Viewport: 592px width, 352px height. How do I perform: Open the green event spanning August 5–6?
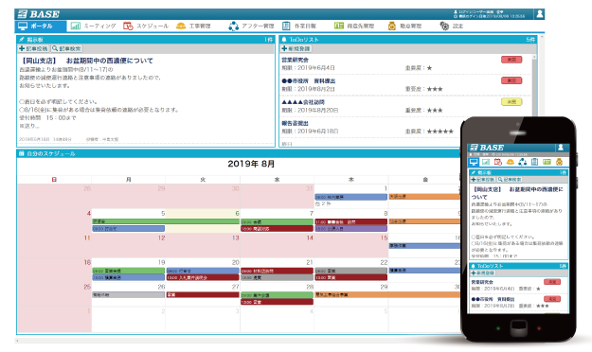tap(166, 221)
